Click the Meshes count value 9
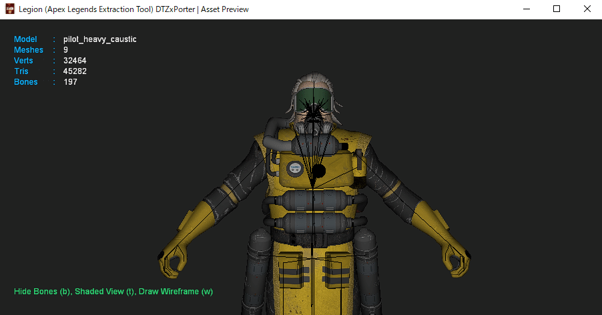Viewport: 602px width, 315px height. point(65,50)
